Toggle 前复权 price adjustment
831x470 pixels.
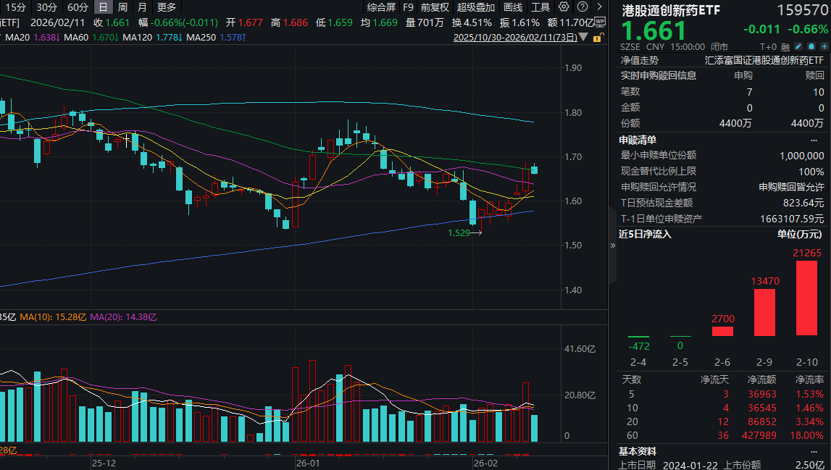click(435, 7)
